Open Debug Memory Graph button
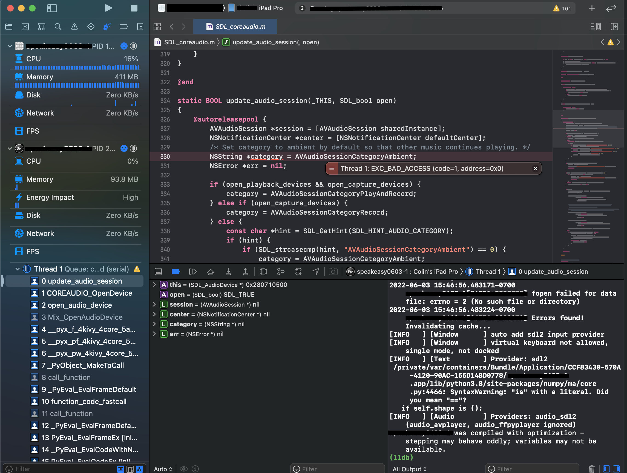 (281, 272)
